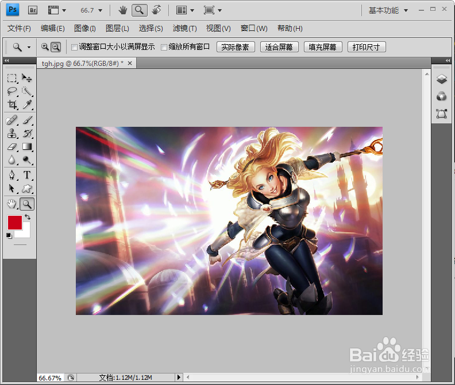Select the History Brush tool

click(x=27, y=133)
